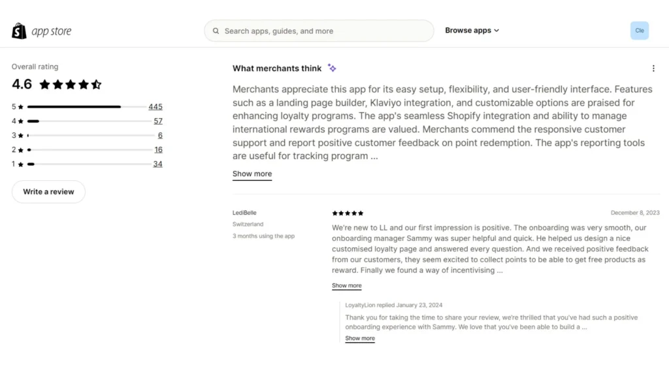Select Browse apps in the header

[468, 30]
